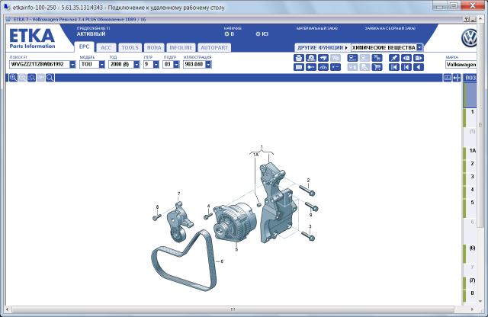Click the parts list scrollbar down arrow
Viewport: 488px width, 317px height.
pos(480,301)
